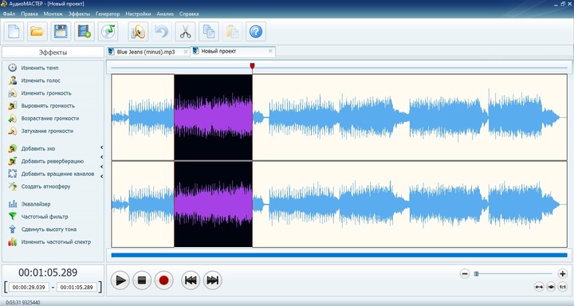The height and width of the screenshot is (306, 574).
Task: Save the project with the floppy disk icon
Action: pyautogui.click(x=61, y=32)
